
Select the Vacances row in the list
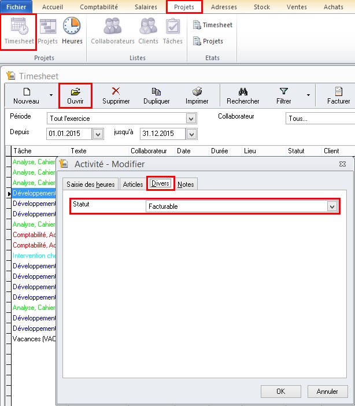(34, 339)
